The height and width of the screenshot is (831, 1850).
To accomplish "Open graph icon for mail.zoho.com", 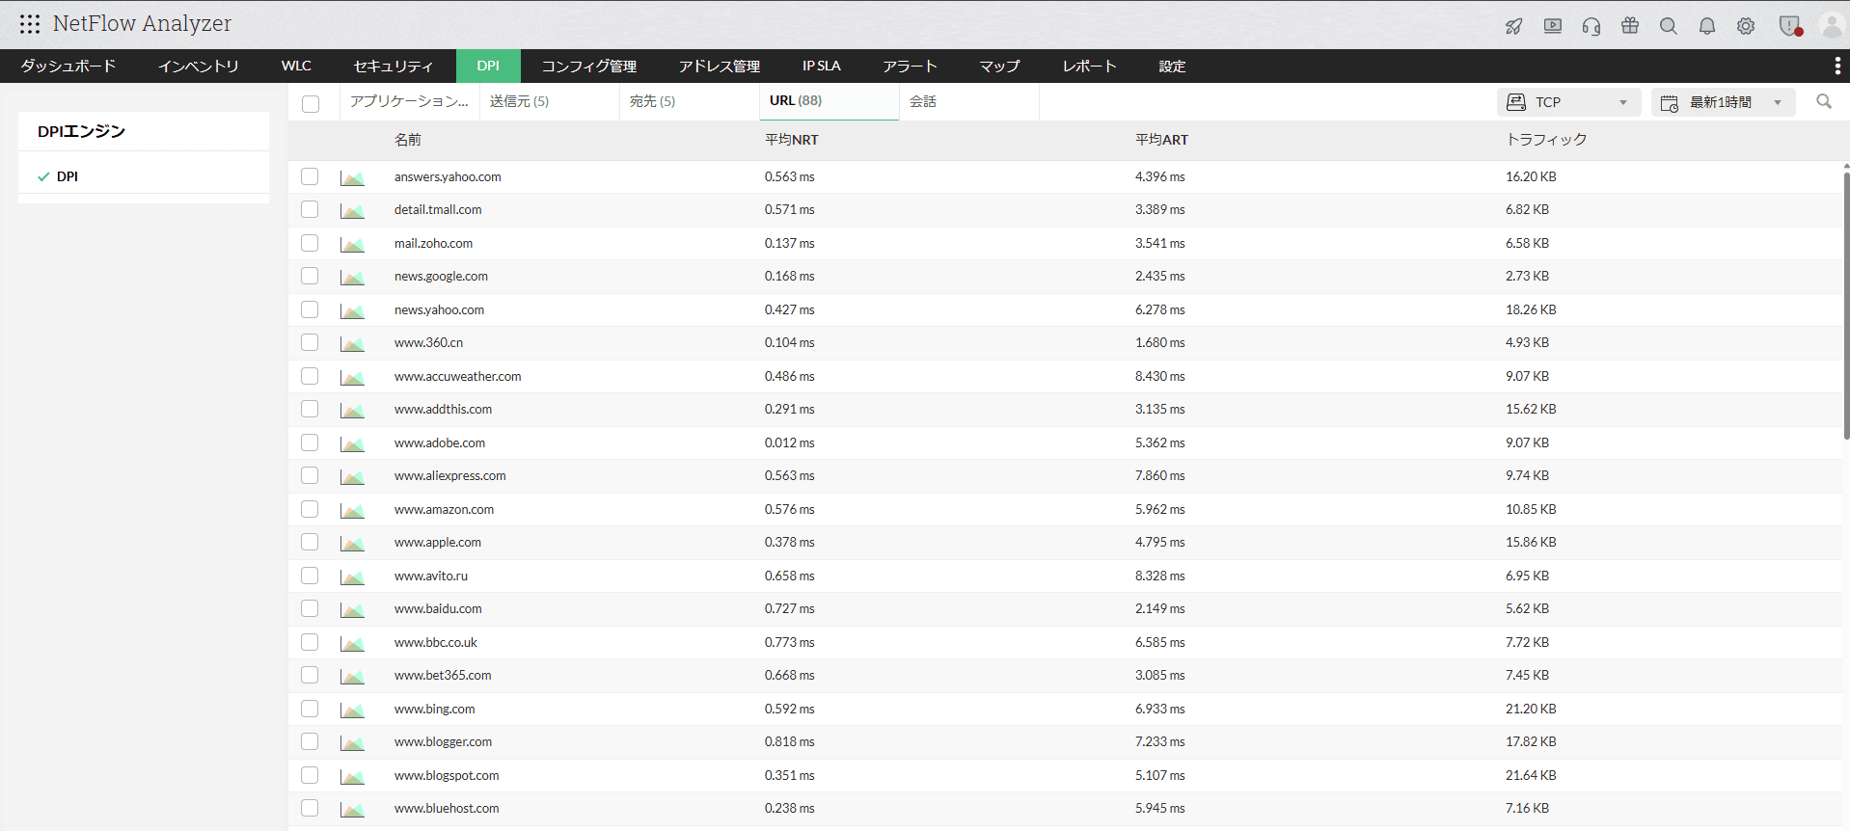I will (x=352, y=244).
